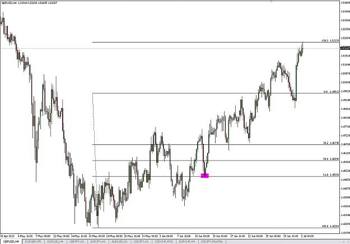Screen dimensions: 350x244
Task: Click the '12 May 08:00' time label
Action: 62,236
